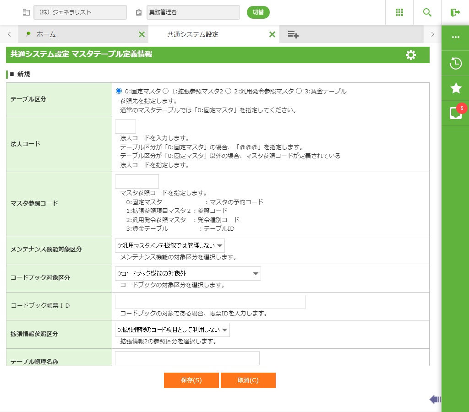Expand the 拡張情報参照区分 dropdown
Image resolution: width=469 pixels, height=412 pixels.
(172, 330)
